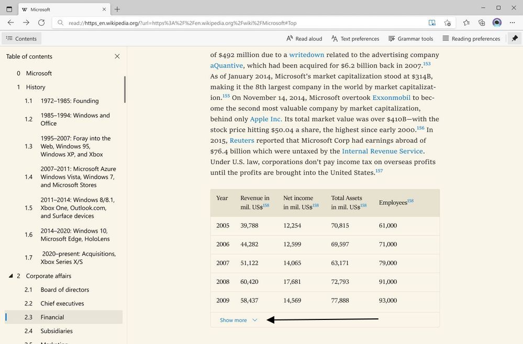Close the Microsoft tab
This screenshot has height=344, width=523.
click(104, 9)
